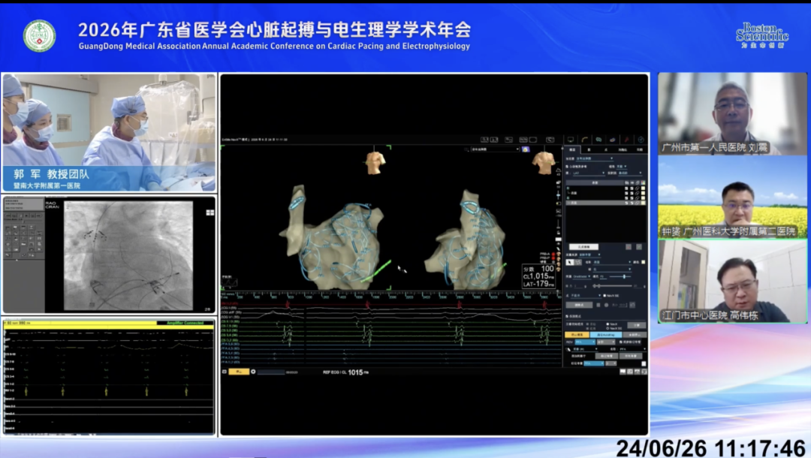Image resolution: width=811 pixels, height=458 pixels.
Task: Click the yellow stop collection button
Action: (577, 335)
